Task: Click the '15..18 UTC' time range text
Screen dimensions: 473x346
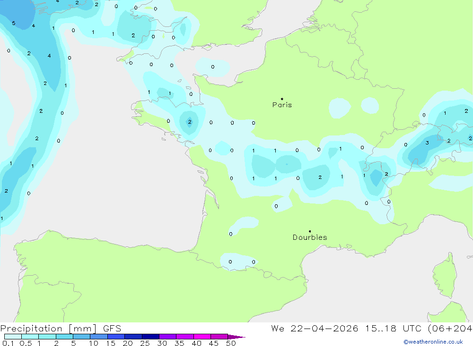Action: point(393,329)
